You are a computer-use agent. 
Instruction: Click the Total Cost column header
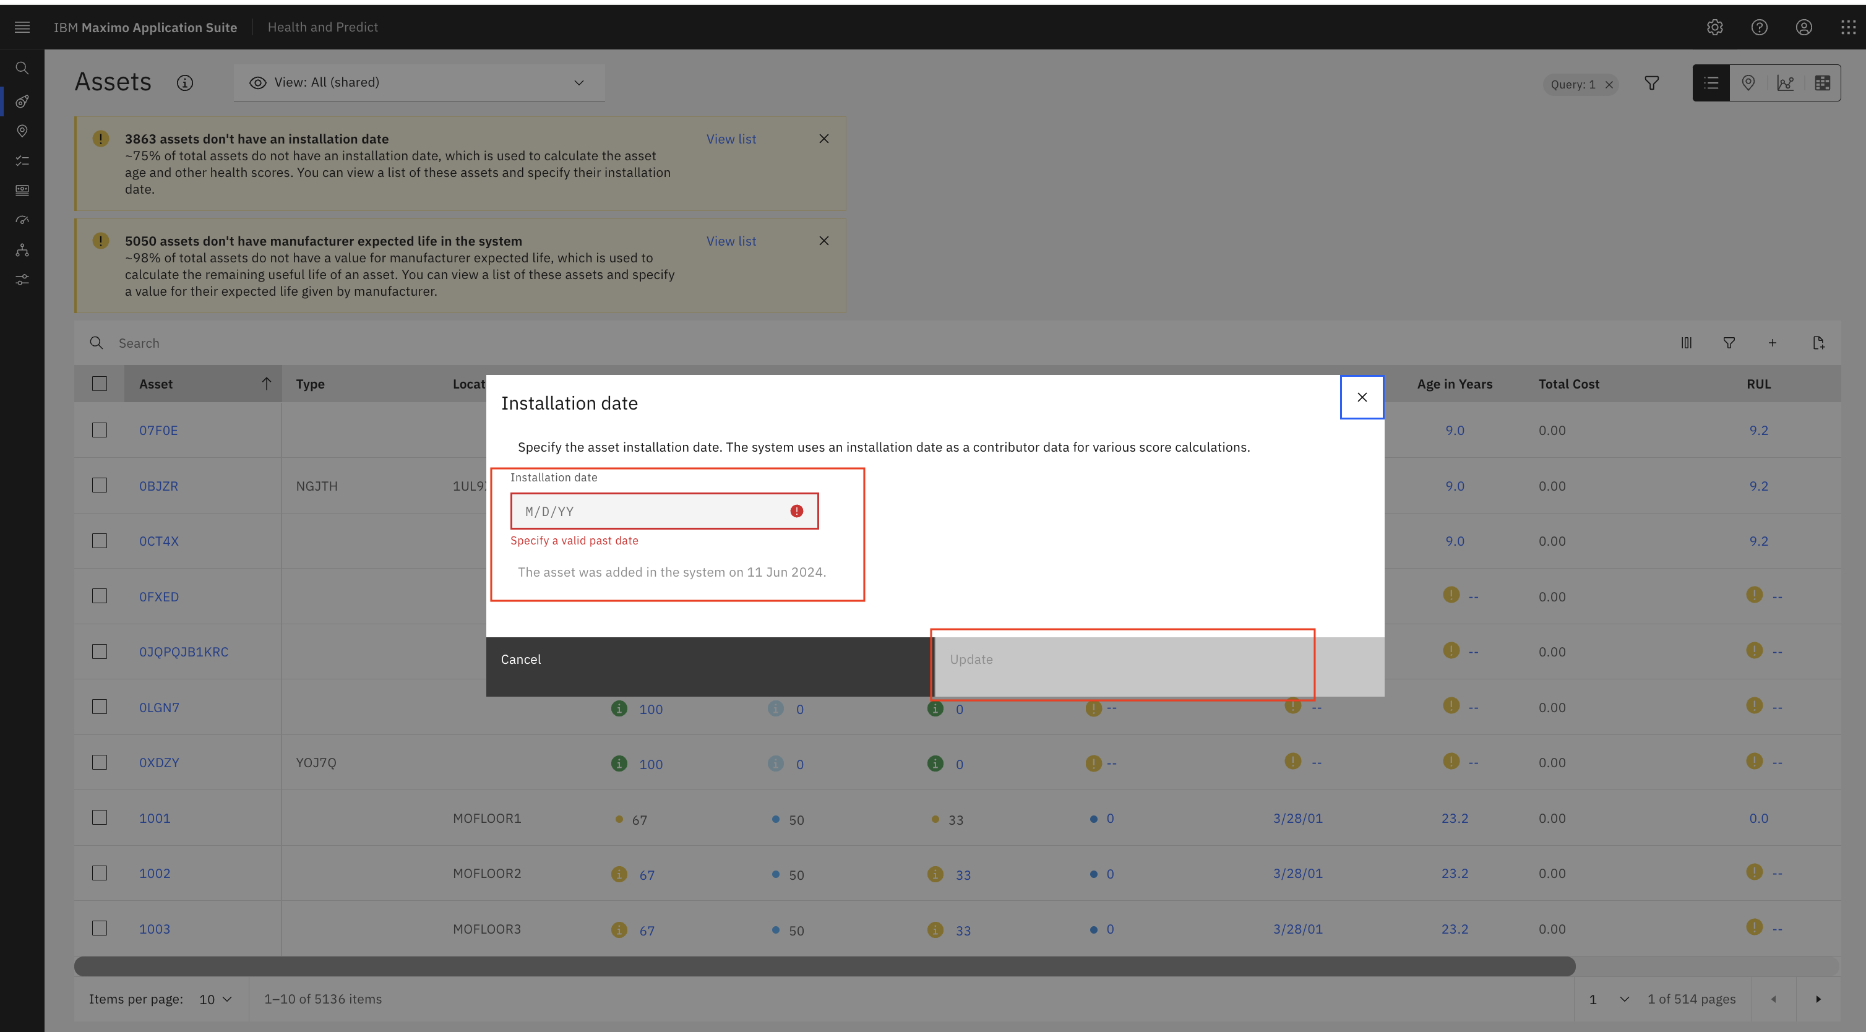pos(1568,384)
